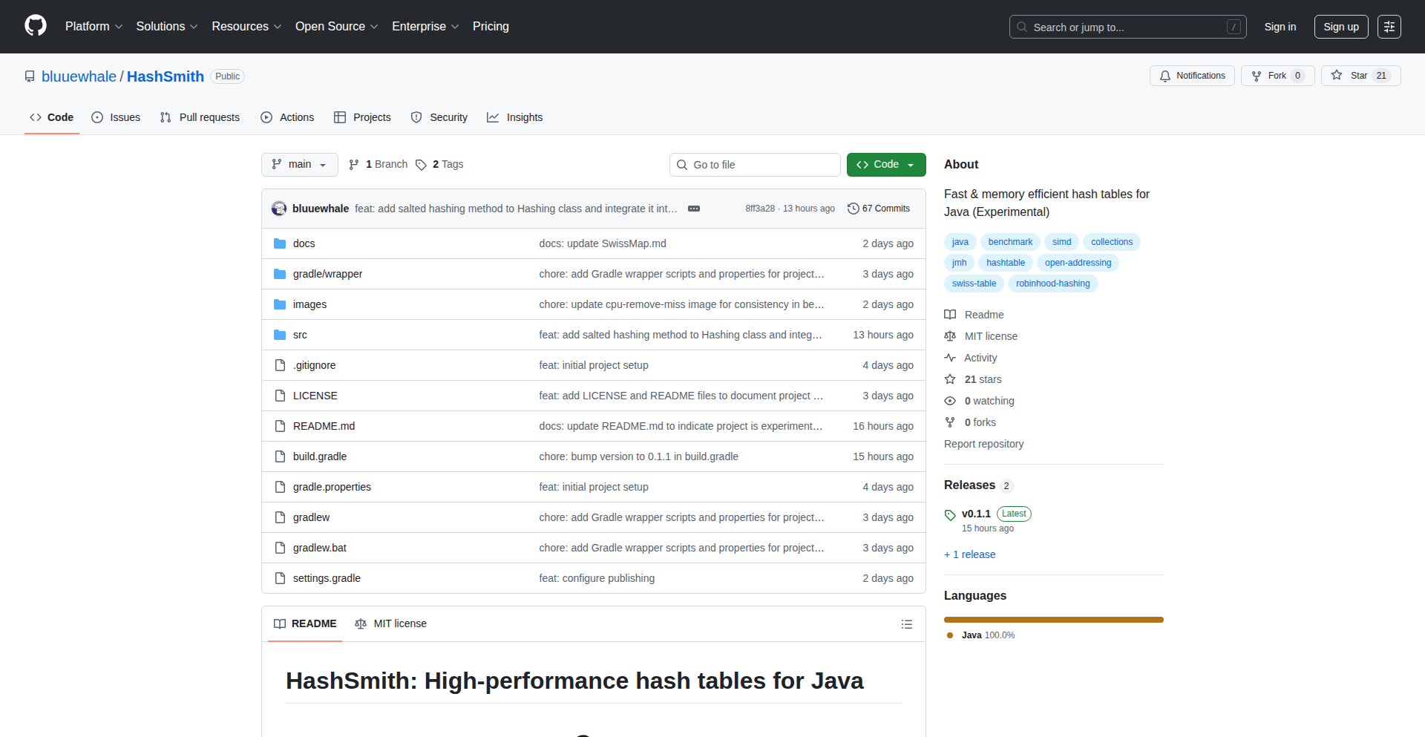Open the README outline list icon
The image size is (1425, 737).
[906, 624]
